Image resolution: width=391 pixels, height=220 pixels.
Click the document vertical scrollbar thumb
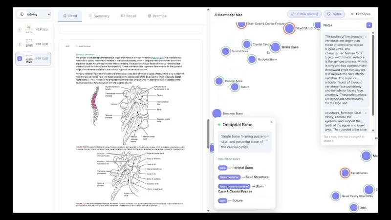pos(208,133)
